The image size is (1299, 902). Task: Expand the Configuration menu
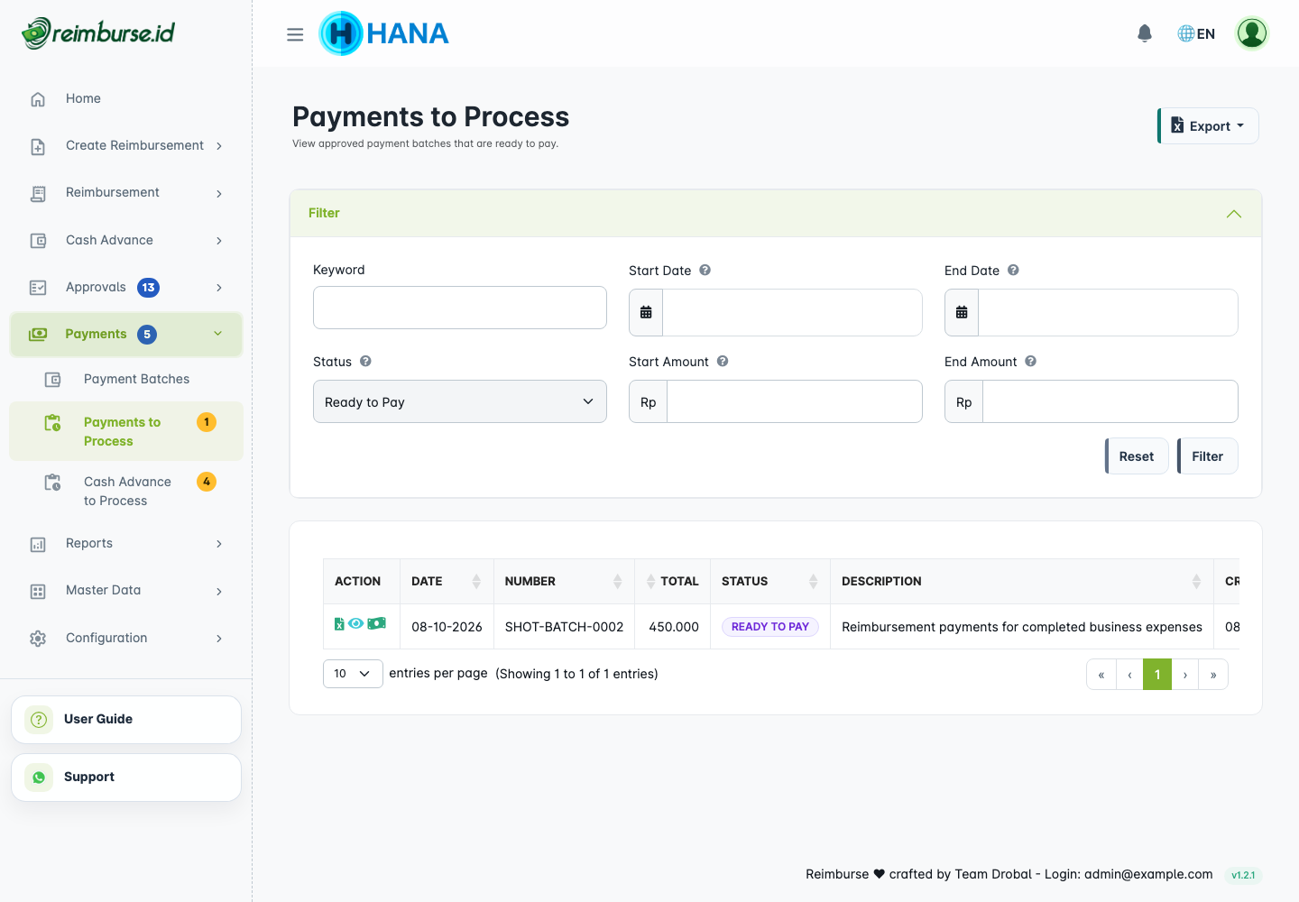126,638
